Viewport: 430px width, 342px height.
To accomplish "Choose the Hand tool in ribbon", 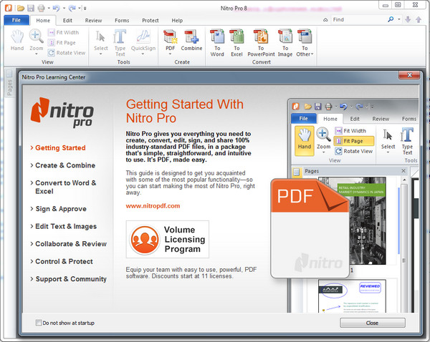I will click(x=16, y=41).
